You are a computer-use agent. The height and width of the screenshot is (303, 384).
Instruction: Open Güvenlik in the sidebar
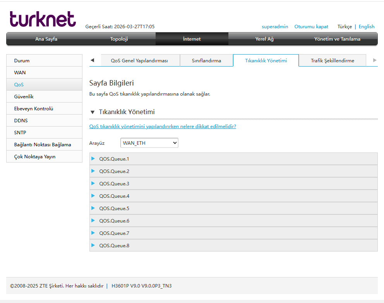point(45,96)
